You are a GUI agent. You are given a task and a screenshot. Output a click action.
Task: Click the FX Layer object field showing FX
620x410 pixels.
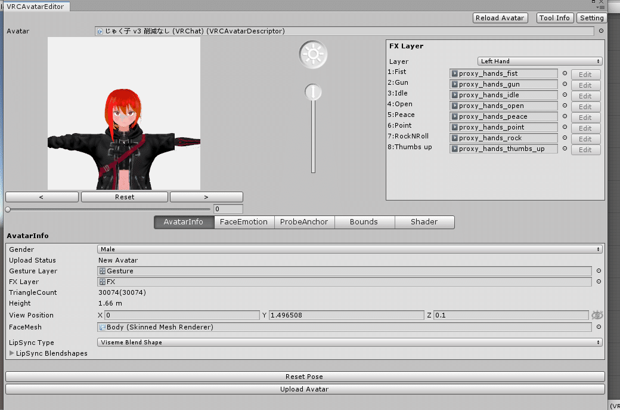(345, 281)
